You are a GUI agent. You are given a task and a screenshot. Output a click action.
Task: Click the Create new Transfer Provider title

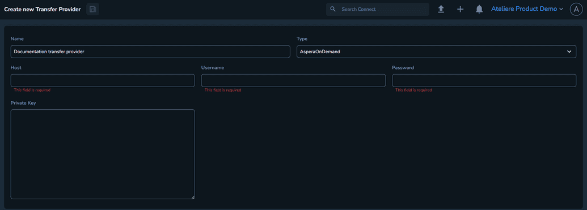43,10
